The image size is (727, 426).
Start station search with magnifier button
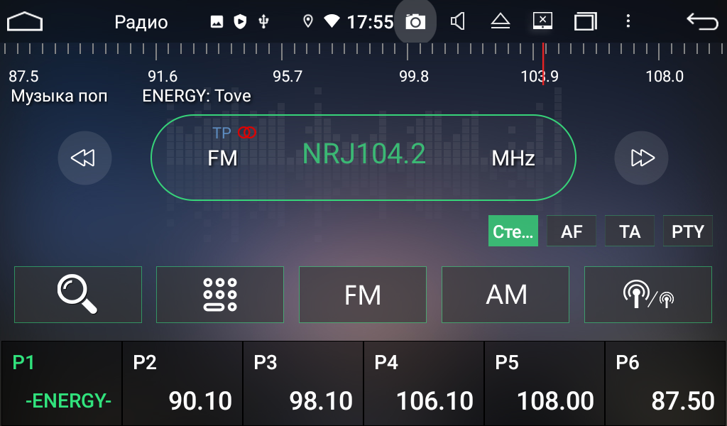pyautogui.click(x=78, y=295)
